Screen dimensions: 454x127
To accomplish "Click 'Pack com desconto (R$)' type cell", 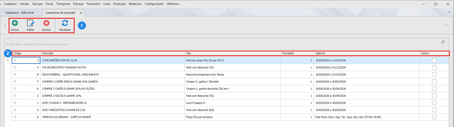I will (232, 110).
